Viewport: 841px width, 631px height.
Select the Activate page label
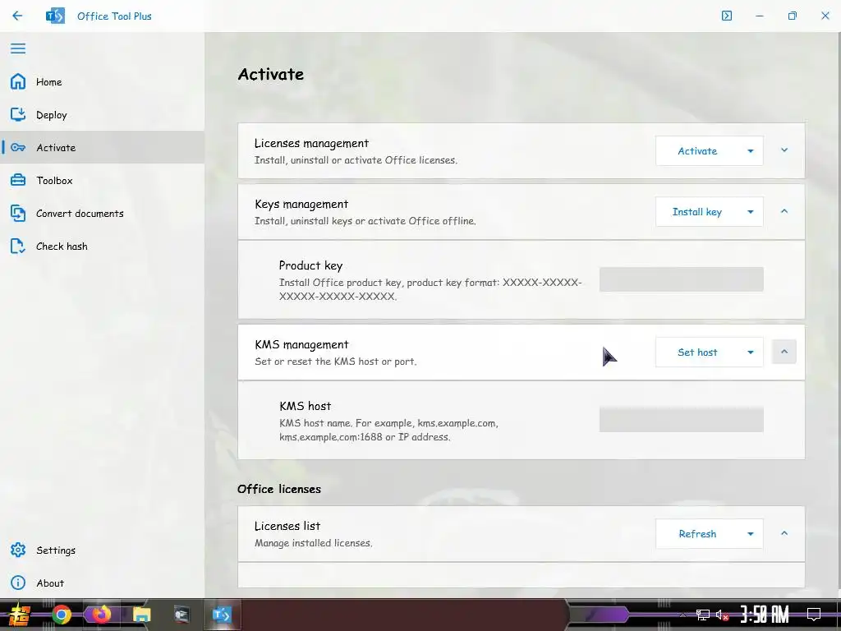click(56, 148)
